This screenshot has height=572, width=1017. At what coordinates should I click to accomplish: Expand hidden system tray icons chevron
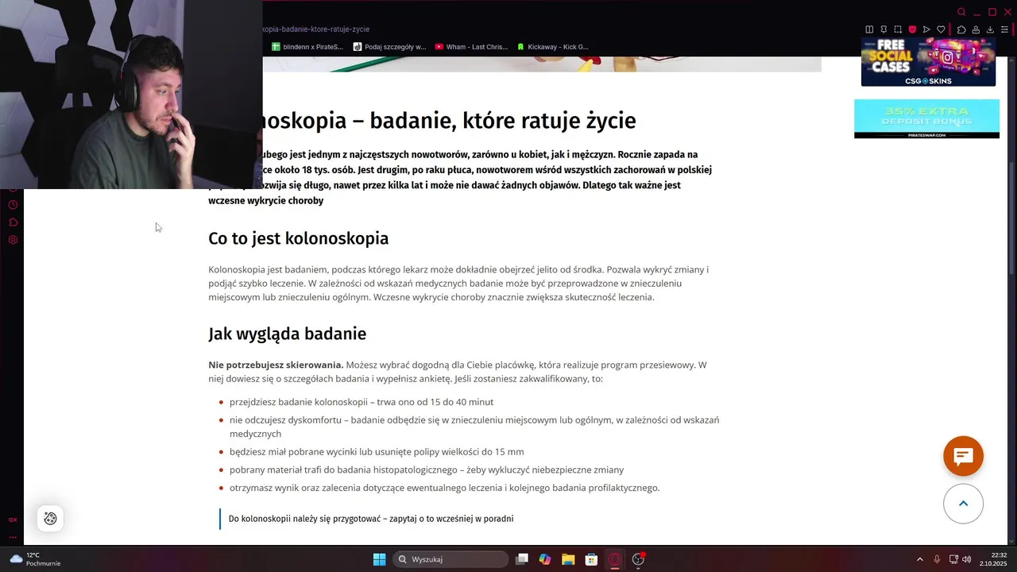[920, 559]
